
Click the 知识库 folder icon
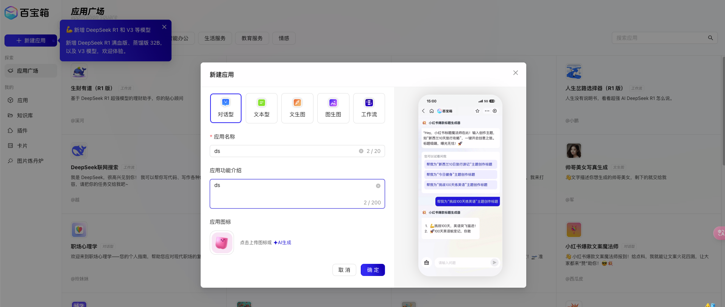11,115
